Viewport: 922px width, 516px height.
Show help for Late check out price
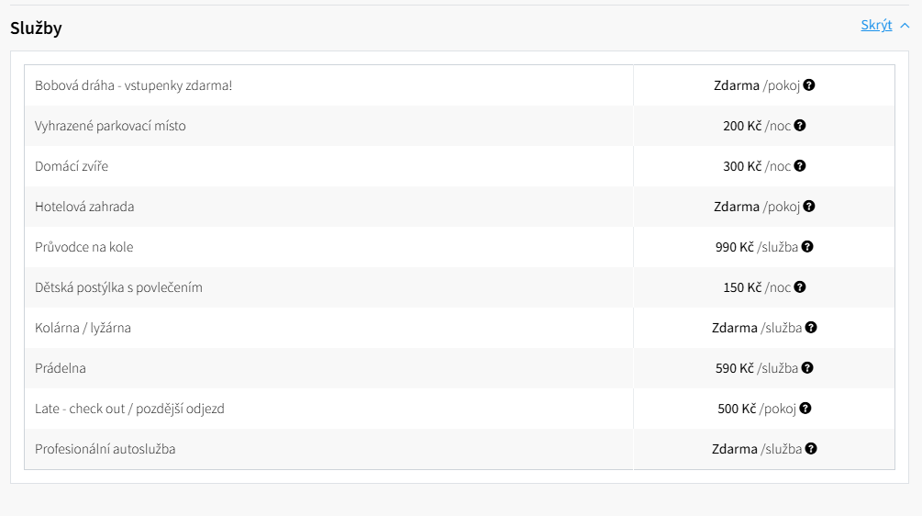point(805,409)
